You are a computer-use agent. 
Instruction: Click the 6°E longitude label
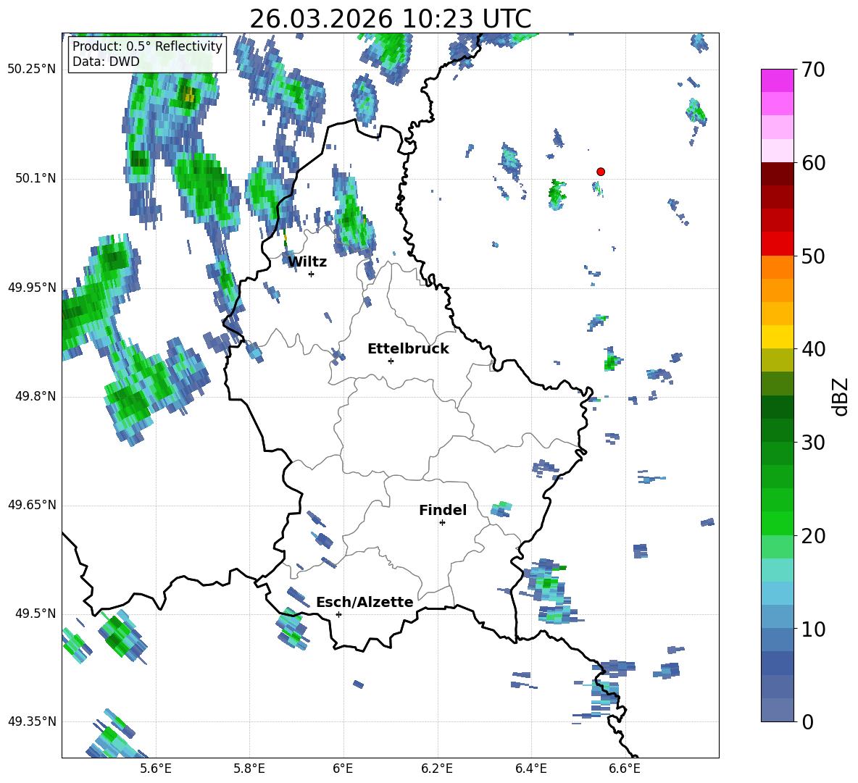[x=343, y=769]
